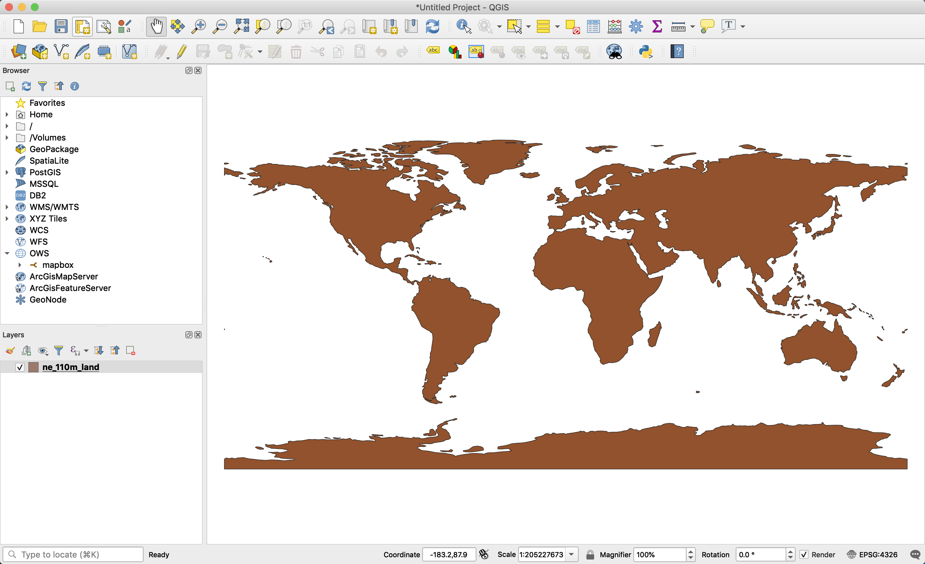The height and width of the screenshot is (564, 925).
Task: Select the ne_110m_land layer name
Action: coord(70,367)
